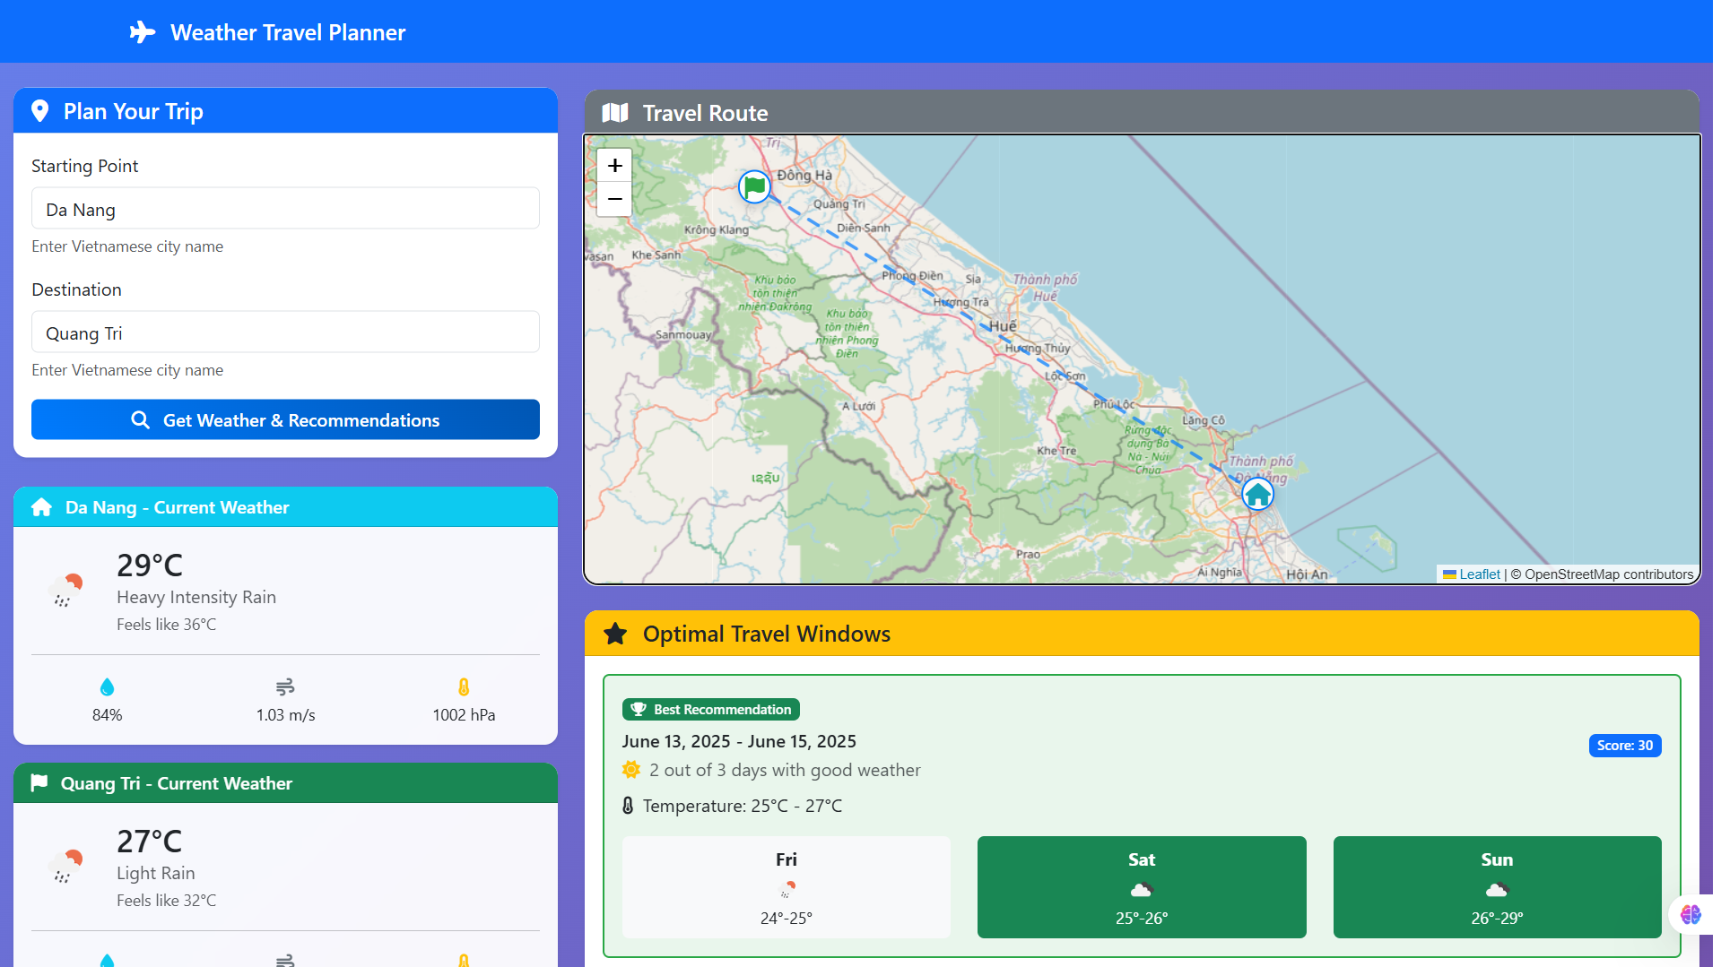Viewport: 1721px width, 967px height.
Task: Open the Weather Travel Planner title link
Action: click(x=288, y=32)
